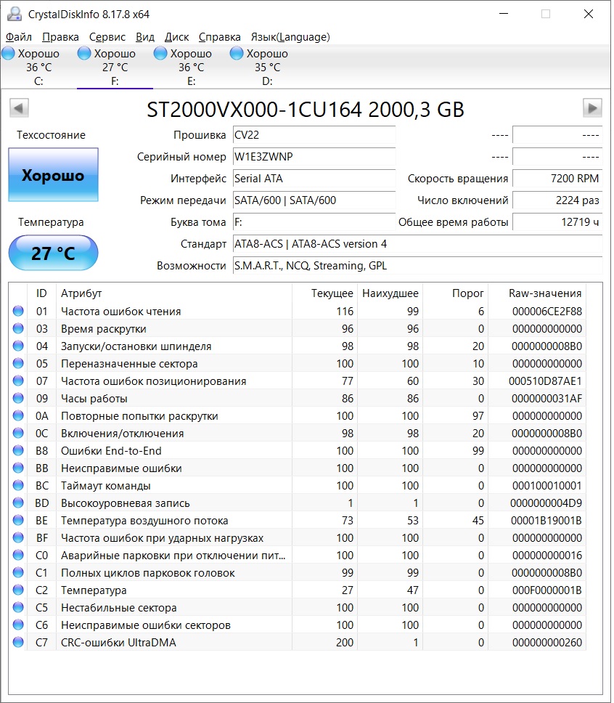This screenshot has height=703, width=614.
Task: Switch to drive E: disk tab
Action: [191, 67]
